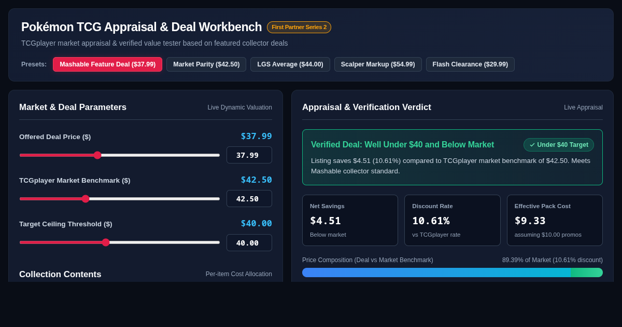The height and width of the screenshot is (327, 622).
Task: Click the 'Target Ceiling Threshold ($)' label
Action: [66, 224]
